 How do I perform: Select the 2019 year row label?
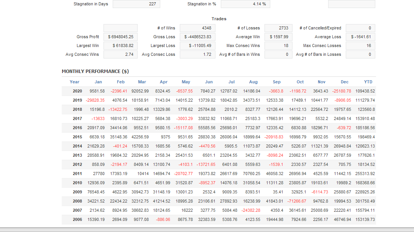point(77,101)
